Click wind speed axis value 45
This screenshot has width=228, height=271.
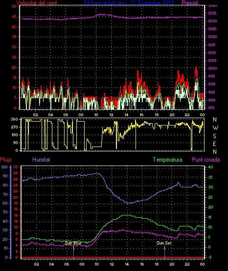click(14, 17)
